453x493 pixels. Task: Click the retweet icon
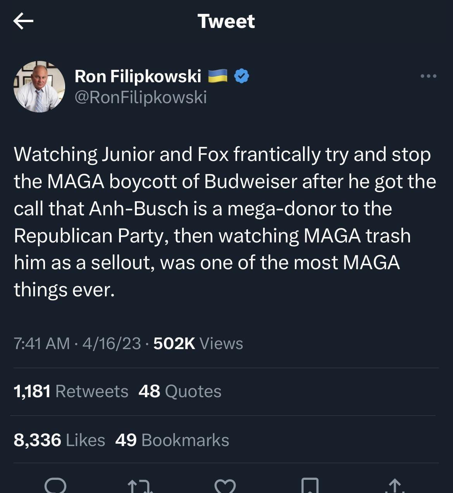tap(139, 486)
